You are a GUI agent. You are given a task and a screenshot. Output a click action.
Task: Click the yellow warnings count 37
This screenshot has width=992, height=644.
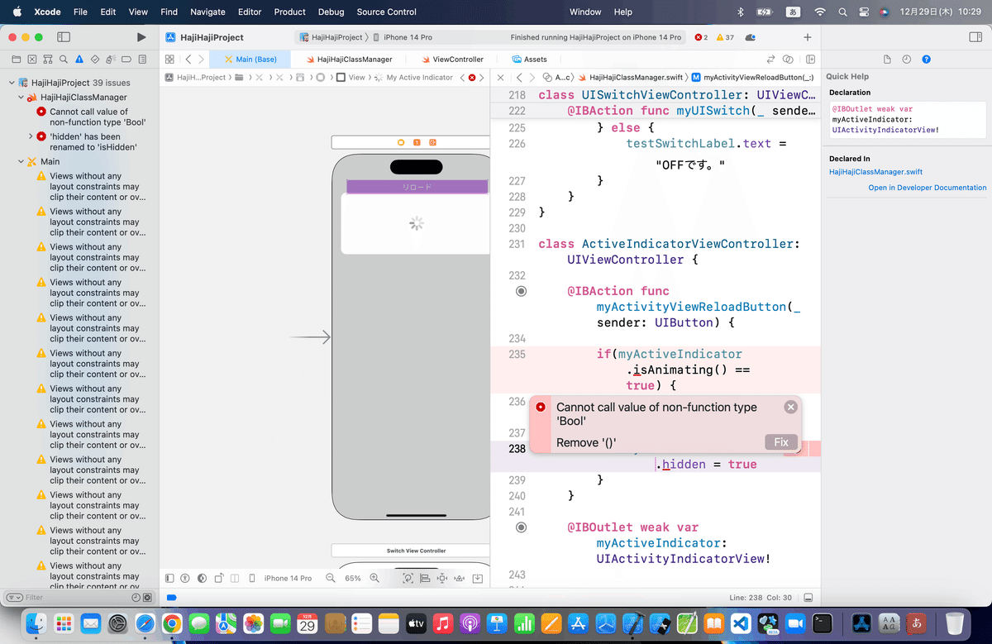pos(725,37)
